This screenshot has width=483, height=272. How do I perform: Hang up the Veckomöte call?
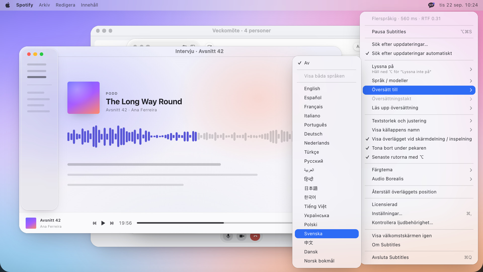(x=255, y=236)
